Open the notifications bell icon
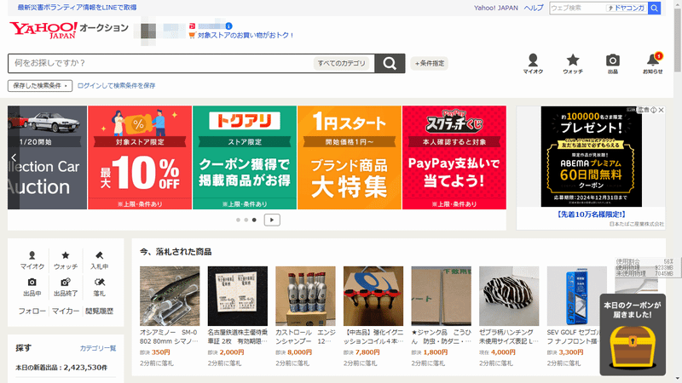 tap(653, 64)
